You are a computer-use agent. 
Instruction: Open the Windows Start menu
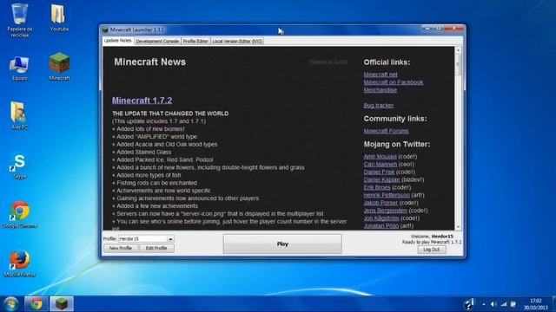10,304
